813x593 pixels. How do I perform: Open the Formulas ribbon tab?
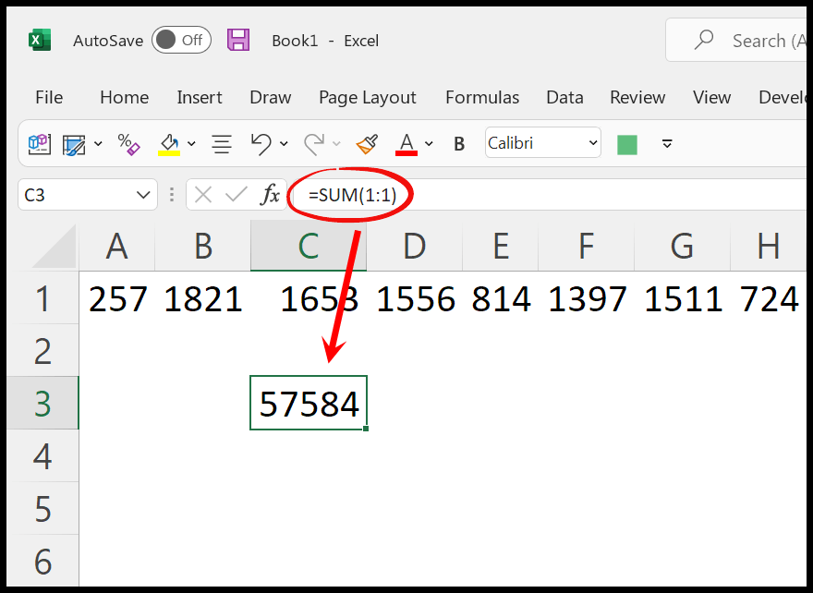[x=482, y=97]
